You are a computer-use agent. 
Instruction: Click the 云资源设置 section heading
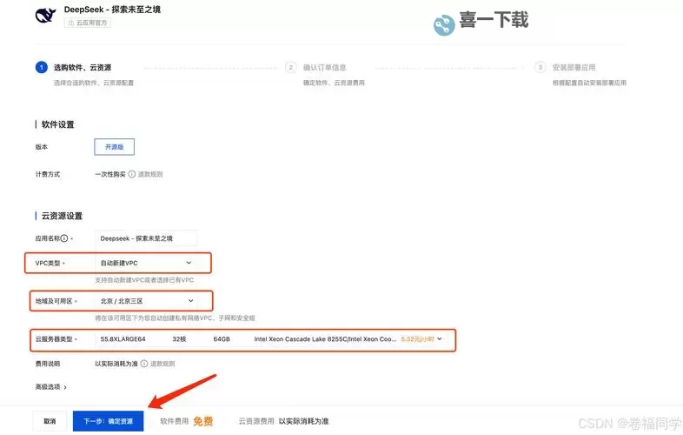62,216
